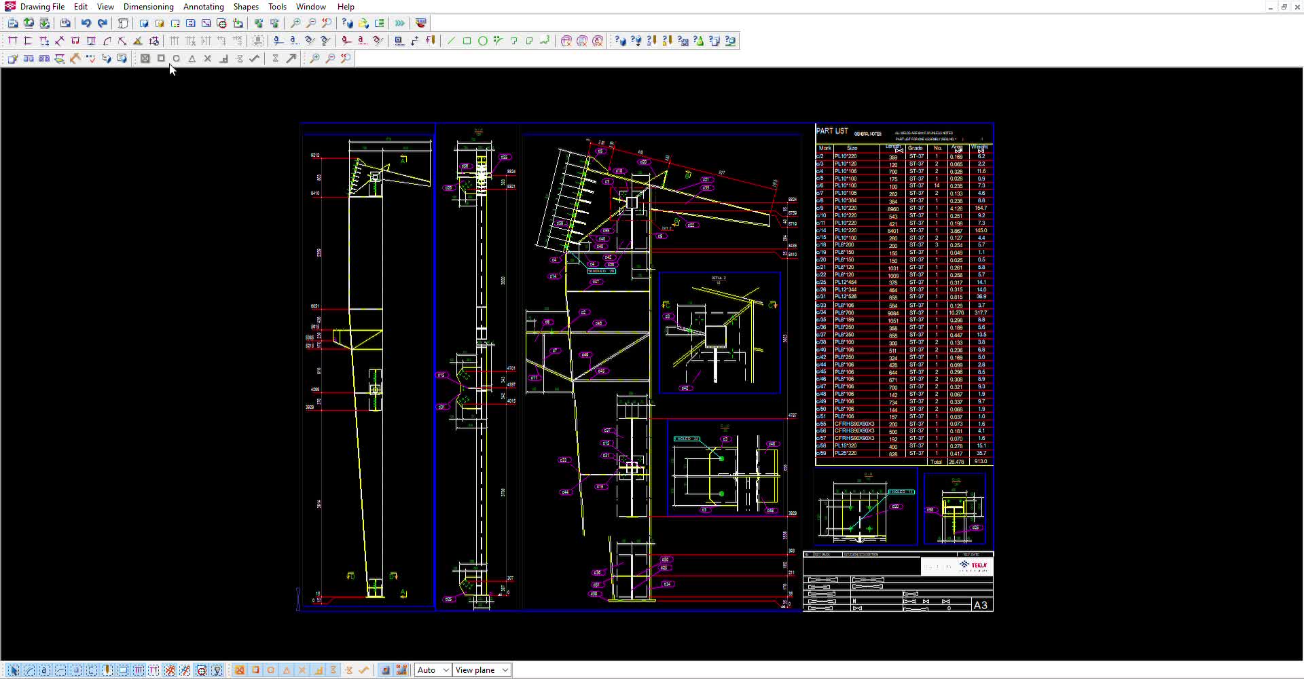Open the Auto snap depth dropdown
This screenshot has height=679, width=1304.
(x=433, y=670)
